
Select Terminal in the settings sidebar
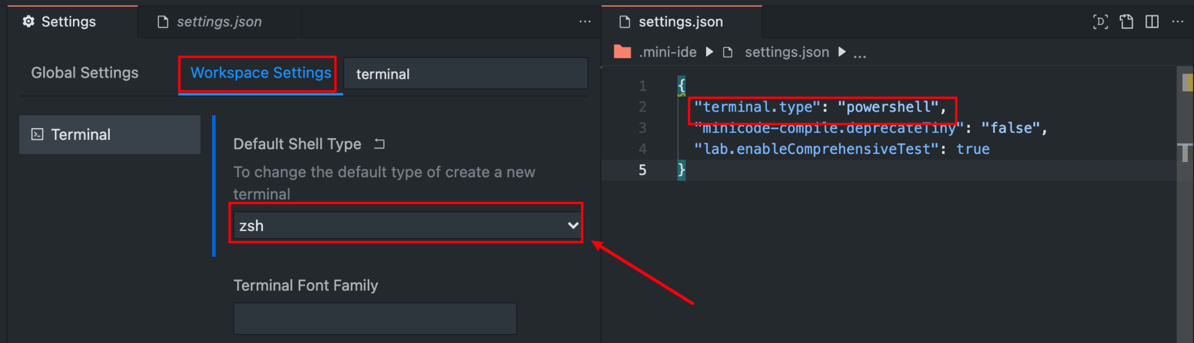pos(81,134)
